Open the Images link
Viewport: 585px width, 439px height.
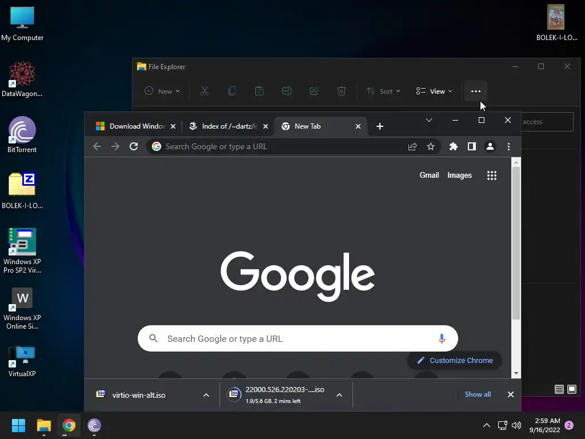[x=459, y=175]
